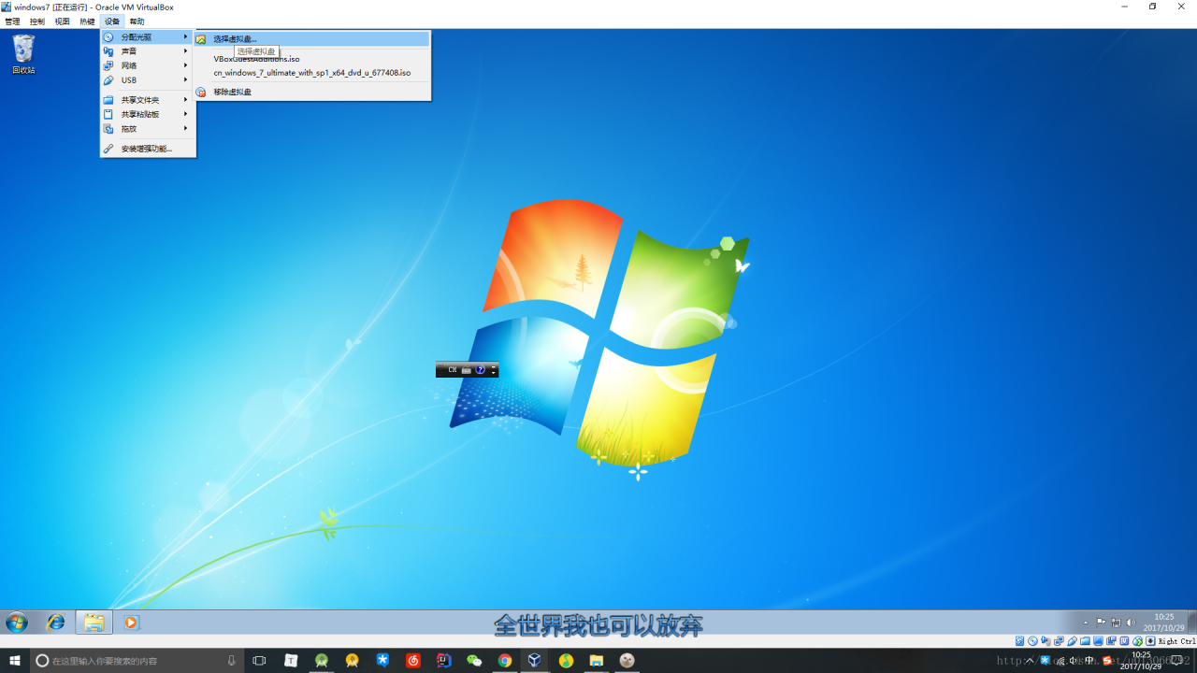The width and height of the screenshot is (1197, 673).
Task: Click the Windows 10 search box
Action: coord(137,661)
